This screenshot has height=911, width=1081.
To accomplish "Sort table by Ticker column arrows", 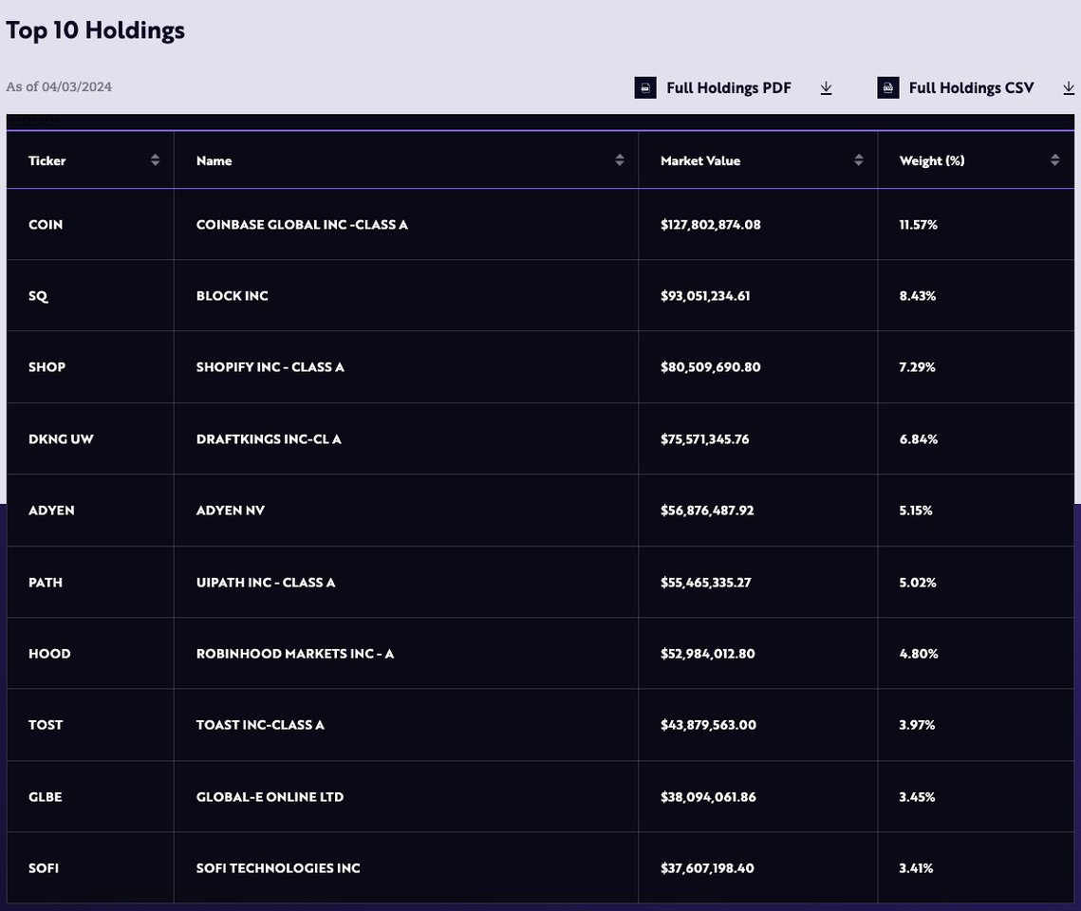I will tap(155, 159).
